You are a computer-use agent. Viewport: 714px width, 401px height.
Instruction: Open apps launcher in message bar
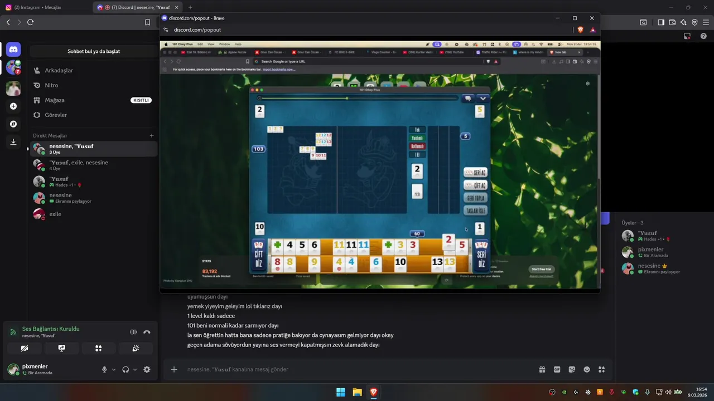[x=601, y=369]
